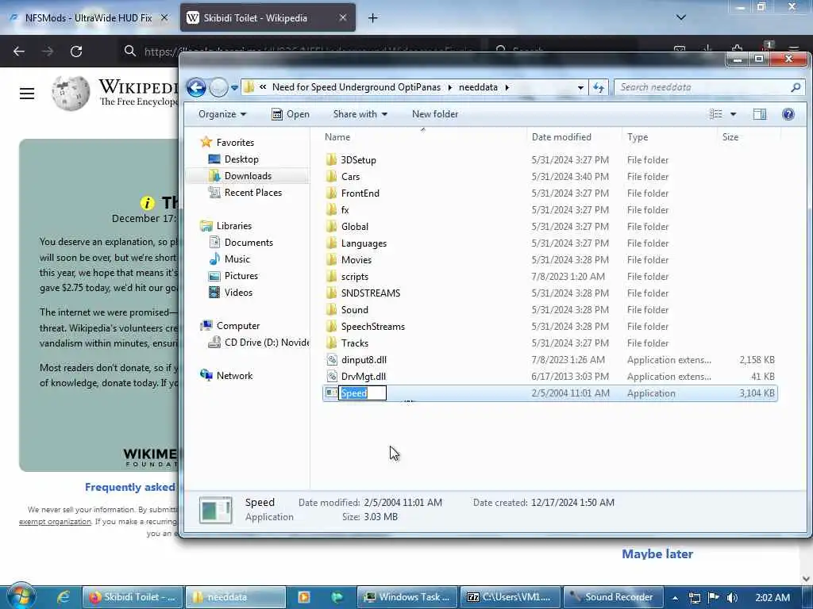Select the Sound folder
The image size is (813, 609).
click(355, 310)
